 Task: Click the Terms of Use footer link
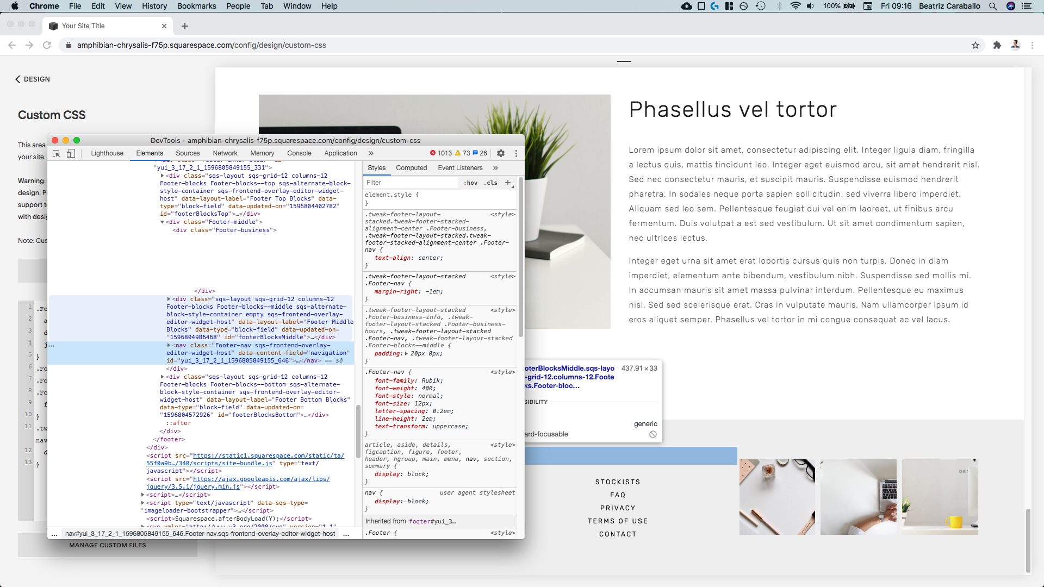(618, 521)
